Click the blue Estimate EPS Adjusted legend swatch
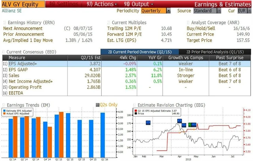253x161 pixels. [4, 111]
